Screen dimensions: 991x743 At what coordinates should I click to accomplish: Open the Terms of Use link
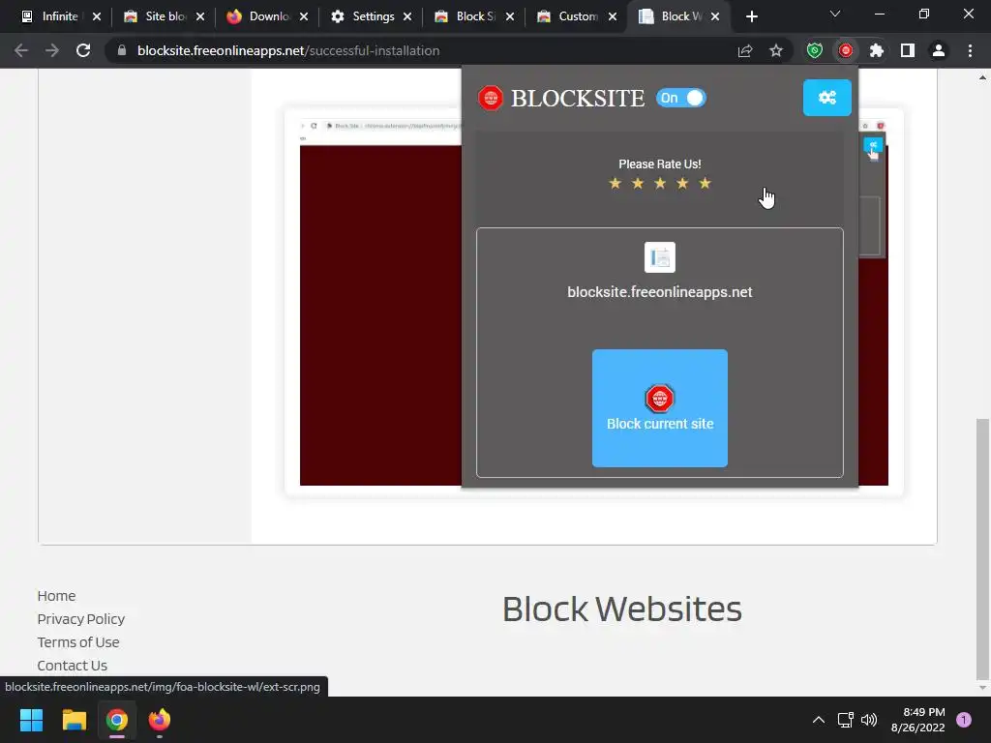(78, 642)
